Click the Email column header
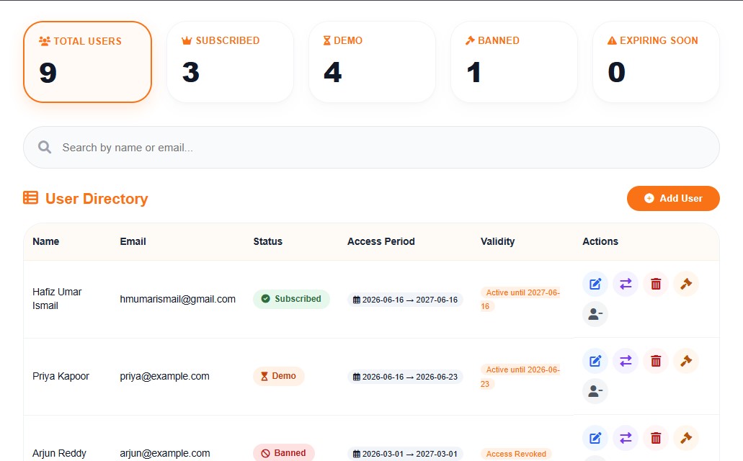 [133, 241]
